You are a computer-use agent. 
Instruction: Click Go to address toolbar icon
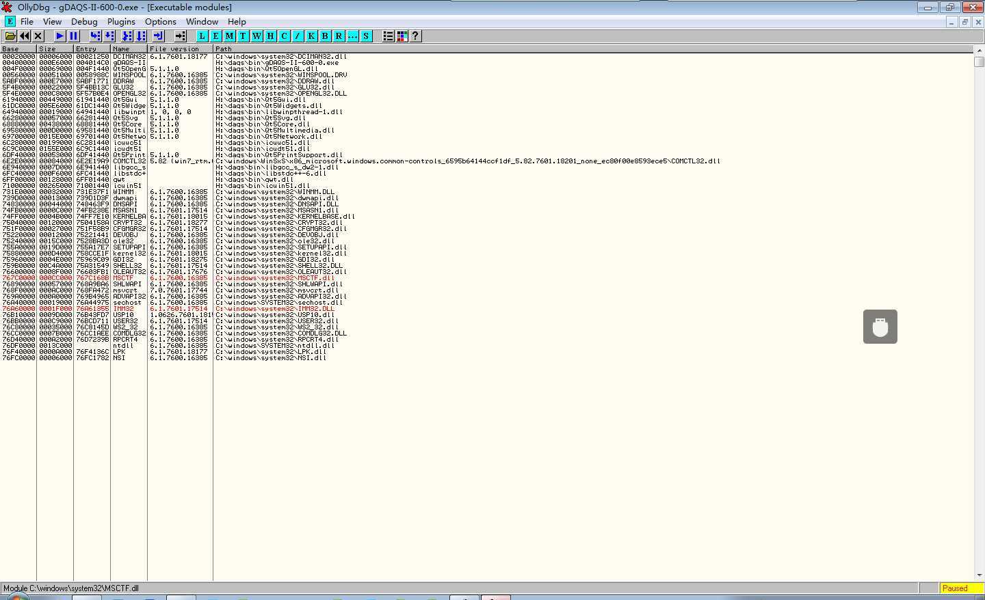180,36
